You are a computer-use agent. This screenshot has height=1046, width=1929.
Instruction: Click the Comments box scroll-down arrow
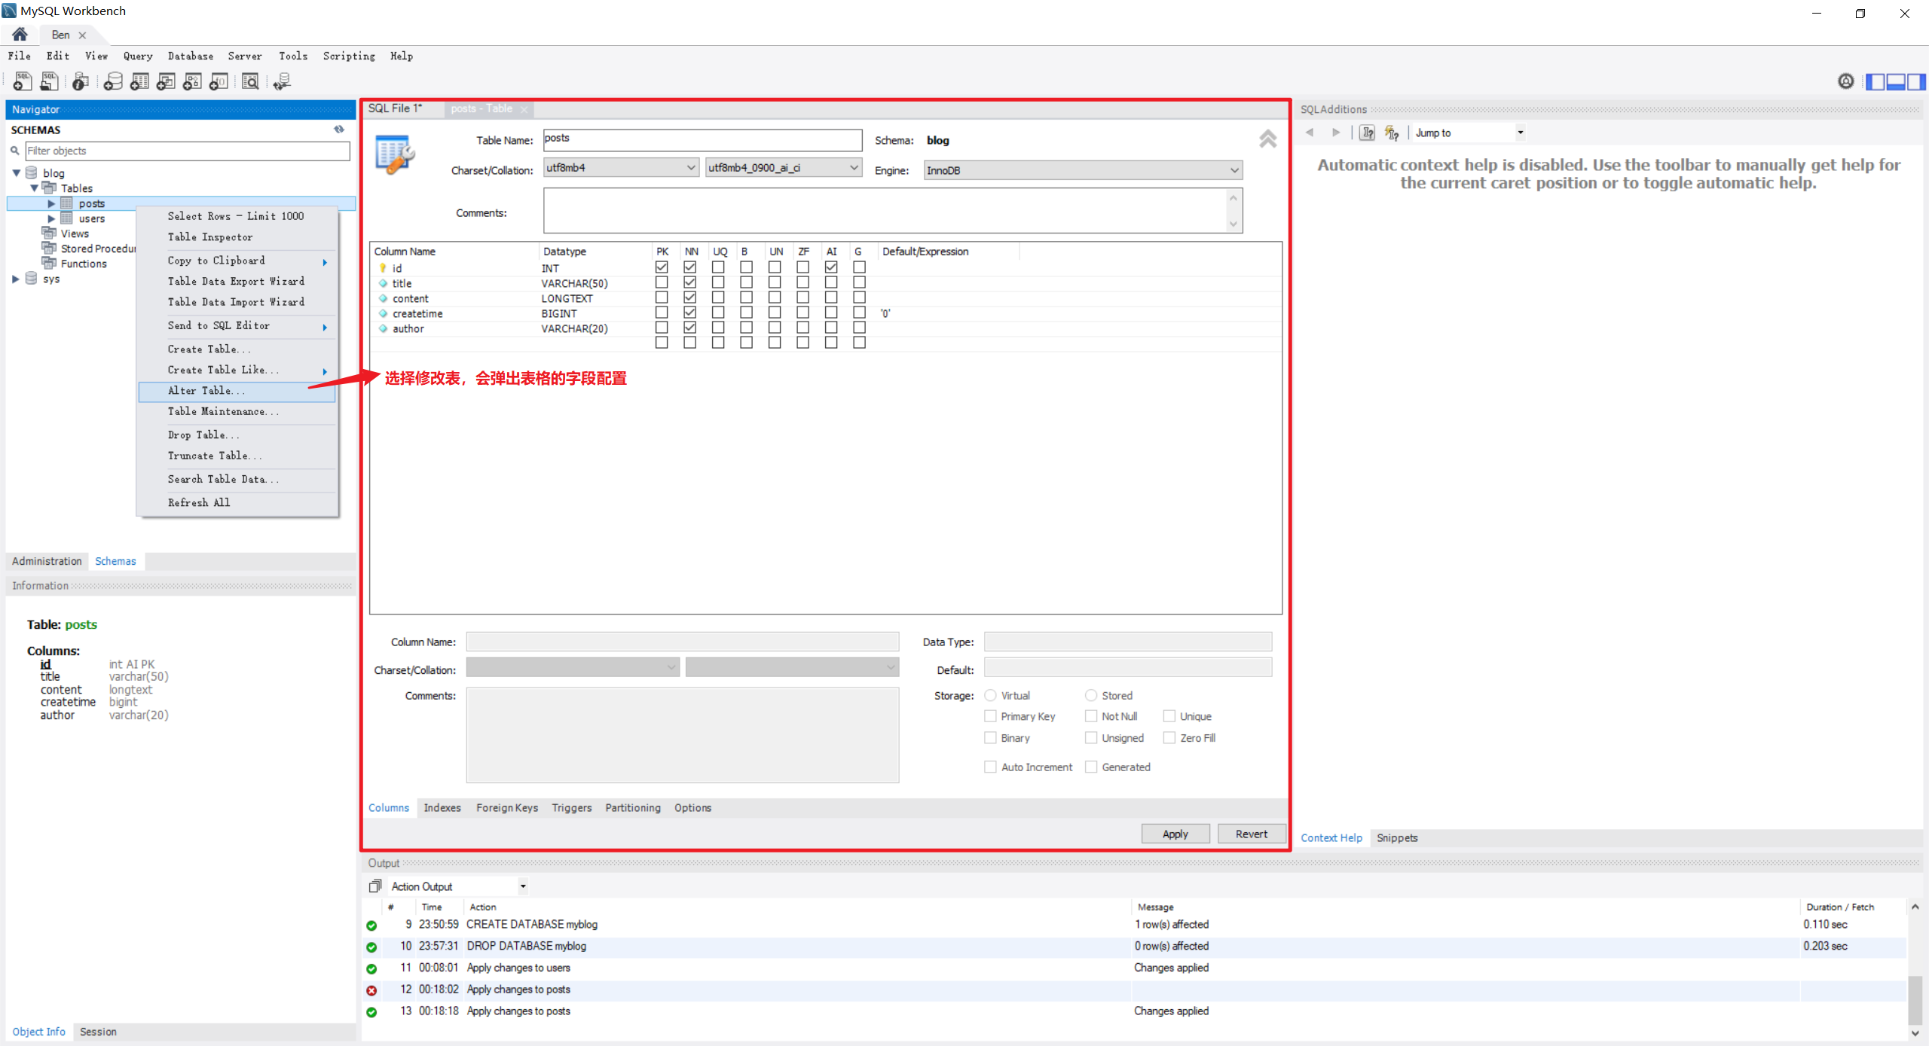(x=1234, y=223)
